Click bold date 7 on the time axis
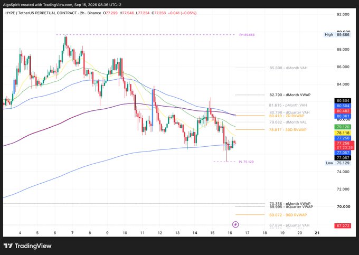Screen dimensions: 359x255 pyautogui.click(x=72, y=233)
